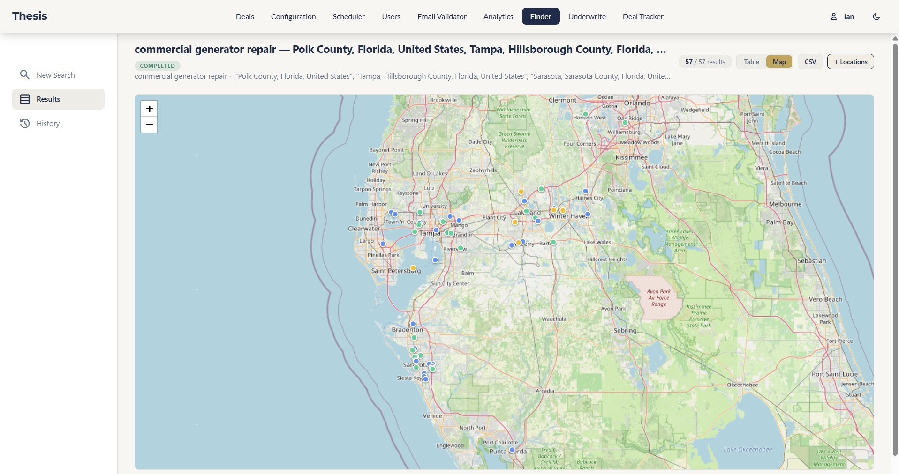Export results using the CSV button
899x474 pixels.
[x=810, y=61]
